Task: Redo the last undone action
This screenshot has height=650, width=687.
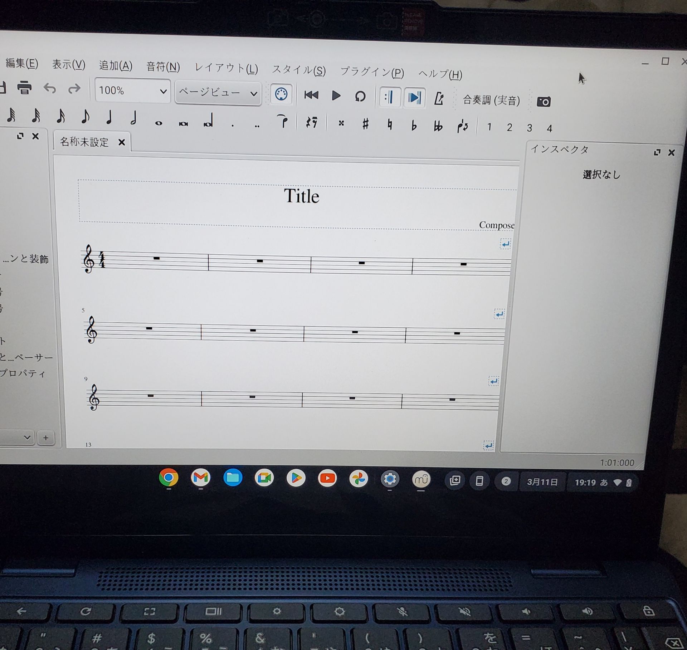Action: pyautogui.click(x=74, y=89)
